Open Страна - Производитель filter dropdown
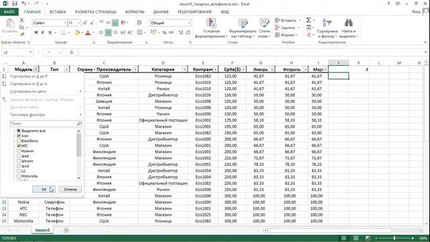This screenshot has width=430, height=242. [135, 69]
